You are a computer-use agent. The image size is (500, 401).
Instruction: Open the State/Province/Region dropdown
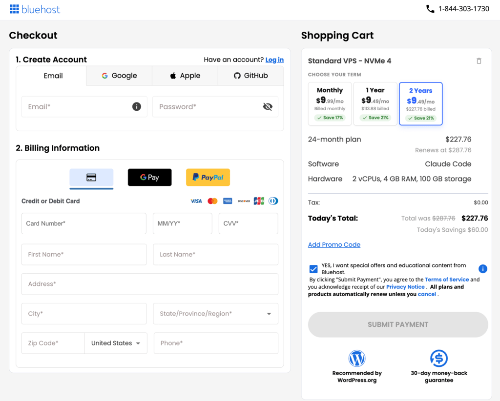tap(215, 314)
